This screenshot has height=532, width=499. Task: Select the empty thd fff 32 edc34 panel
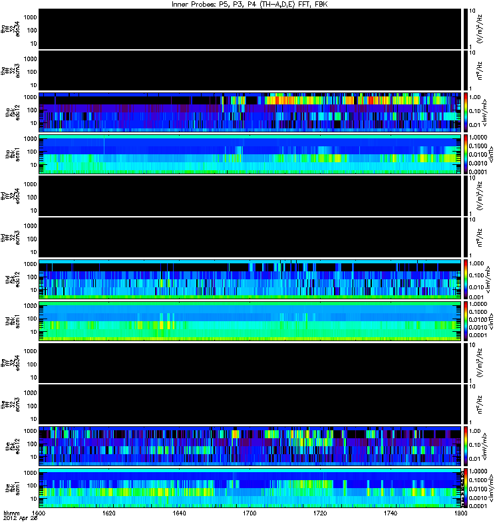pyautogui.click(x=250, y=196)
